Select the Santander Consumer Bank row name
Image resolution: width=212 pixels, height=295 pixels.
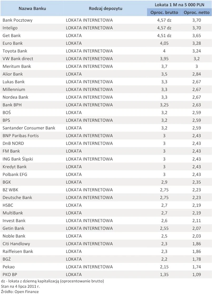(x=29, y=128)
